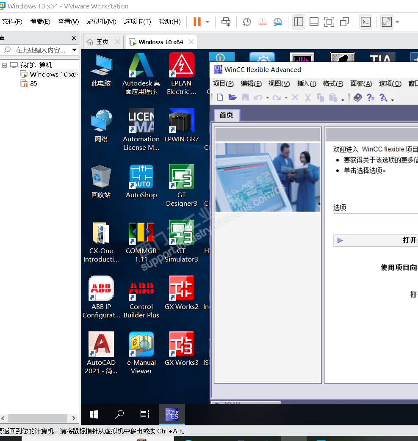Revert to the previous snapshot icon
This screenshot has width=418, height=441.
coord(262,22)
